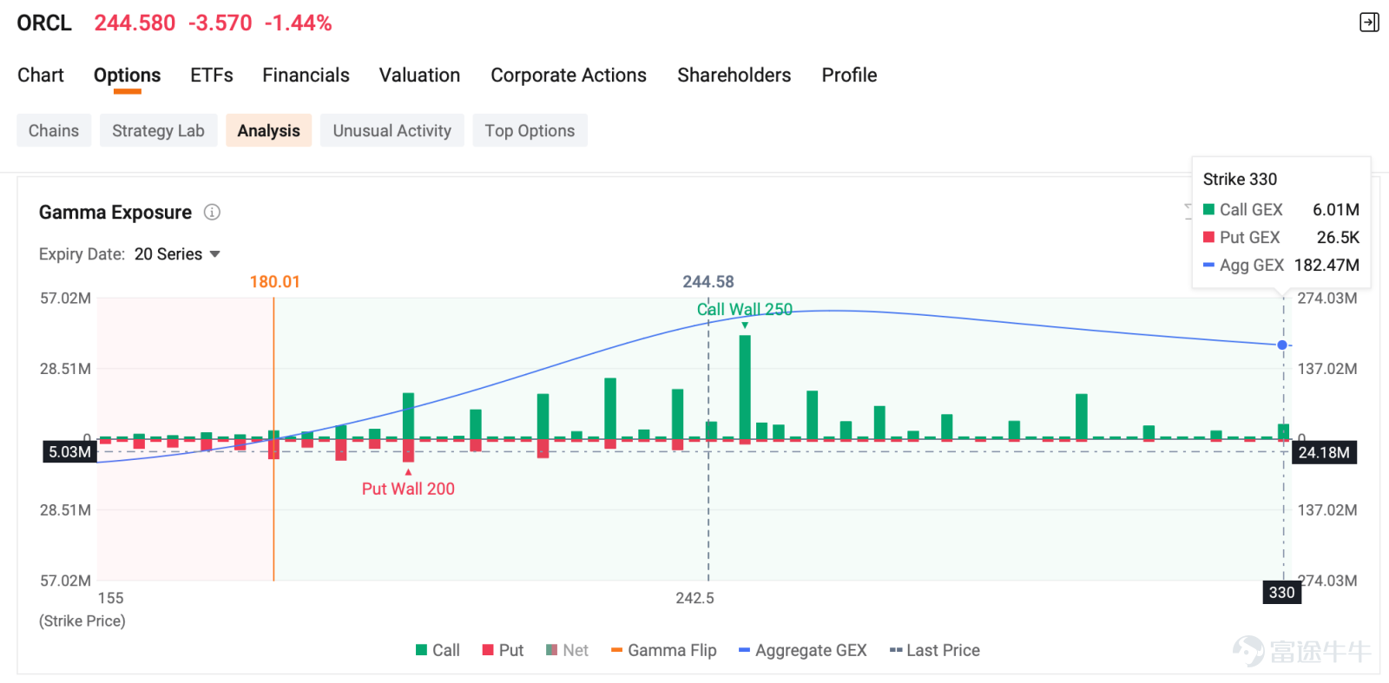The height and width of the screenshot is (683, 1389).
Task: Toggle Gamma Flip line in legend
Action: point(664,650)
